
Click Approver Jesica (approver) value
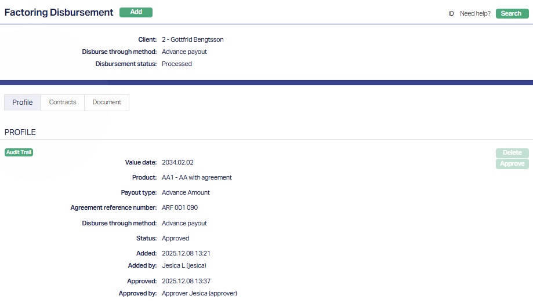200,294
